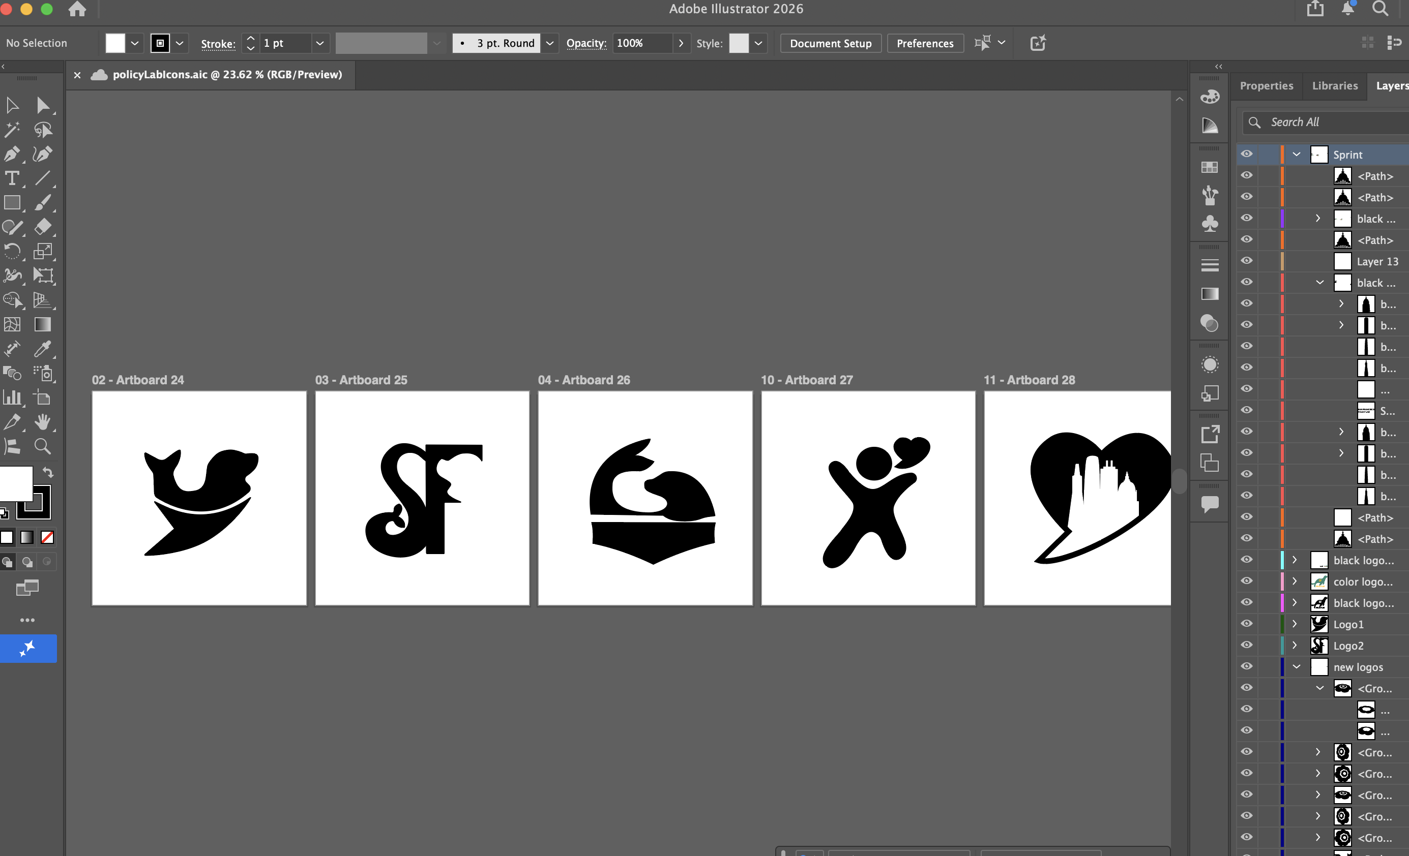The image size is (1409, 856).
Task: Open the stroke weight dropdown
Action: (x=320, y=43)
